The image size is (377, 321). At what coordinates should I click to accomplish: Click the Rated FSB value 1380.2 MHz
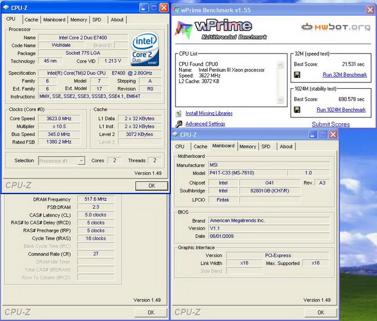click(x=59, y=142)
